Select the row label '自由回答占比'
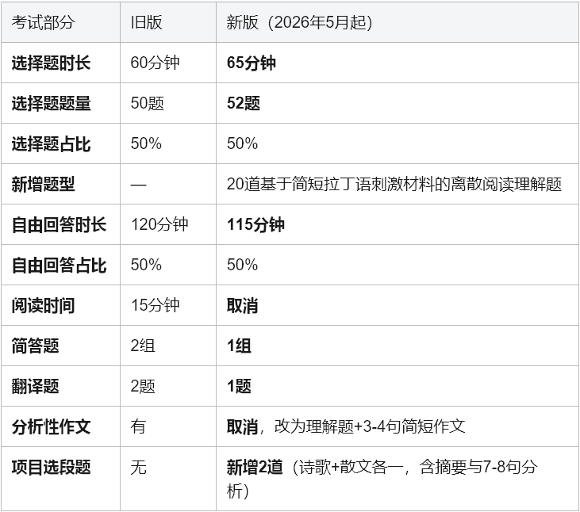Image resolution: width=580 pixels, height=512 pixels. coord(60,265)
